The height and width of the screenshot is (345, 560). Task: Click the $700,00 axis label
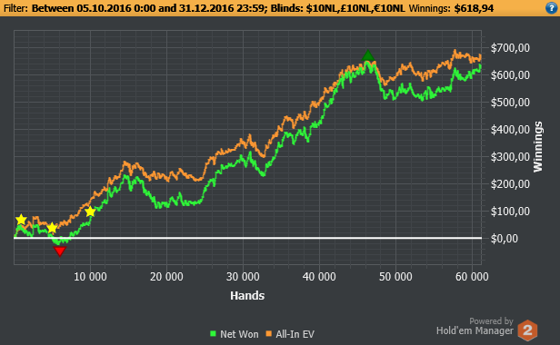click(x=510, y=48)
